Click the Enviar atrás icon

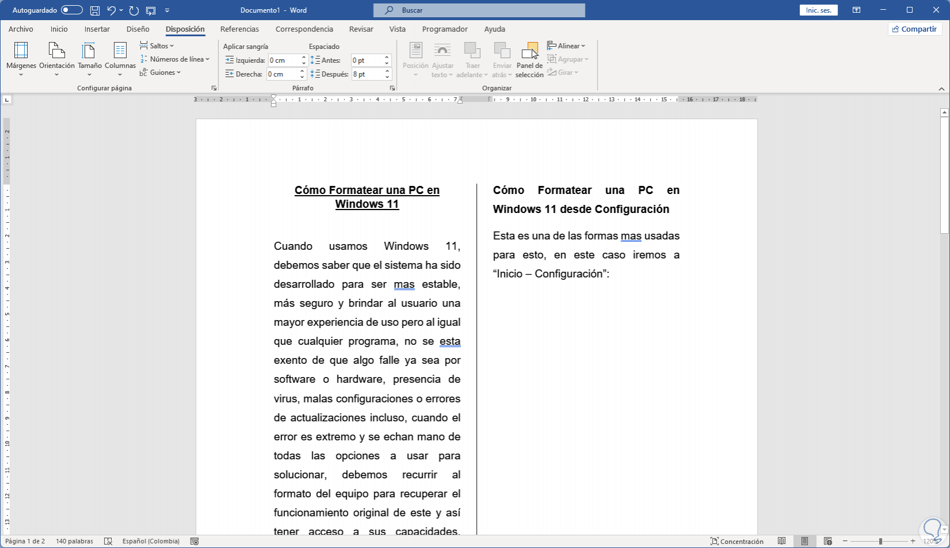[502, 50]
